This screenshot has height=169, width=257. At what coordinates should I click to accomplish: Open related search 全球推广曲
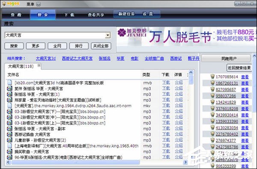[x=154, y=59]
